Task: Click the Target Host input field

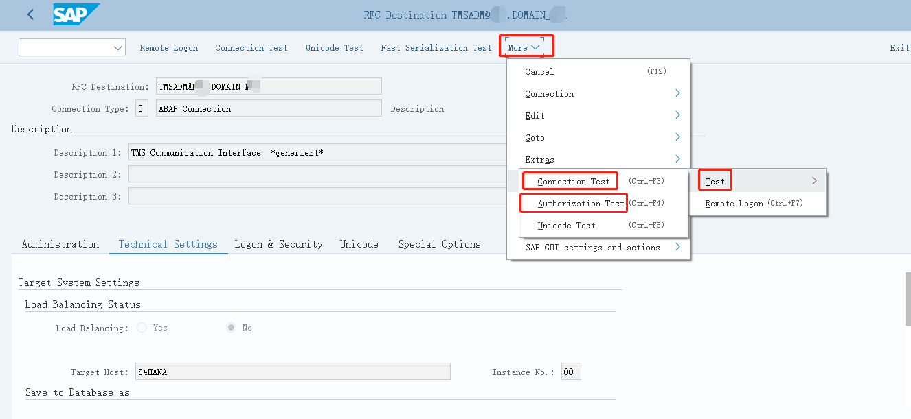Action: coord(292,372)
